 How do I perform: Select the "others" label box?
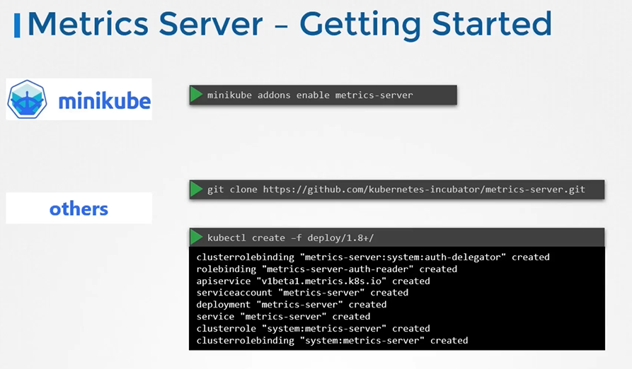pos(79,209)
